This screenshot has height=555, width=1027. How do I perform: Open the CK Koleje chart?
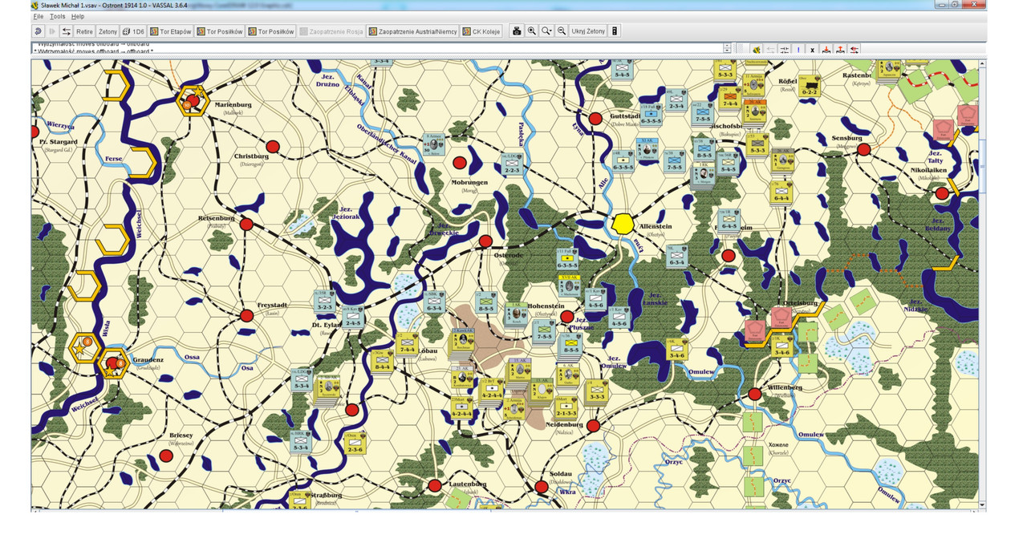(481, 31)
